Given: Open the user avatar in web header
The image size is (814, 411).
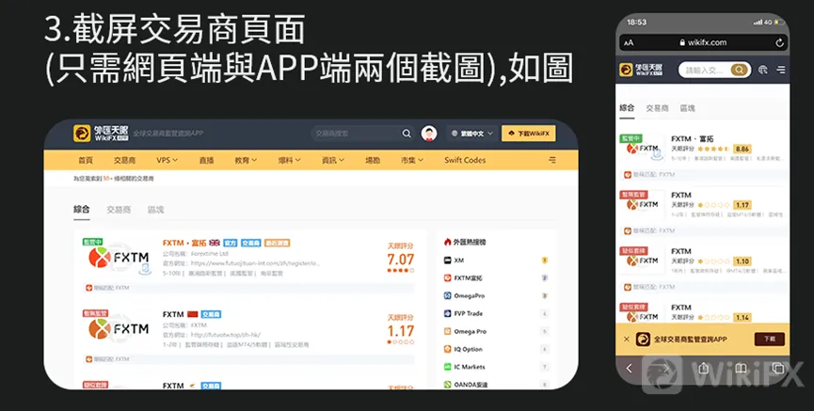Looking at the screenshot, I should (429, 134).
